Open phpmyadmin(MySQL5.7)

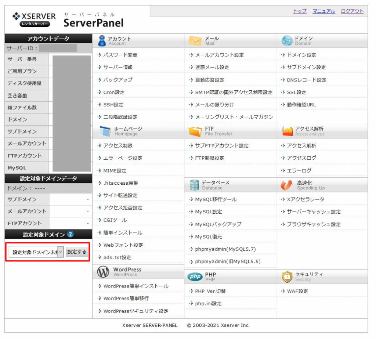225,249
